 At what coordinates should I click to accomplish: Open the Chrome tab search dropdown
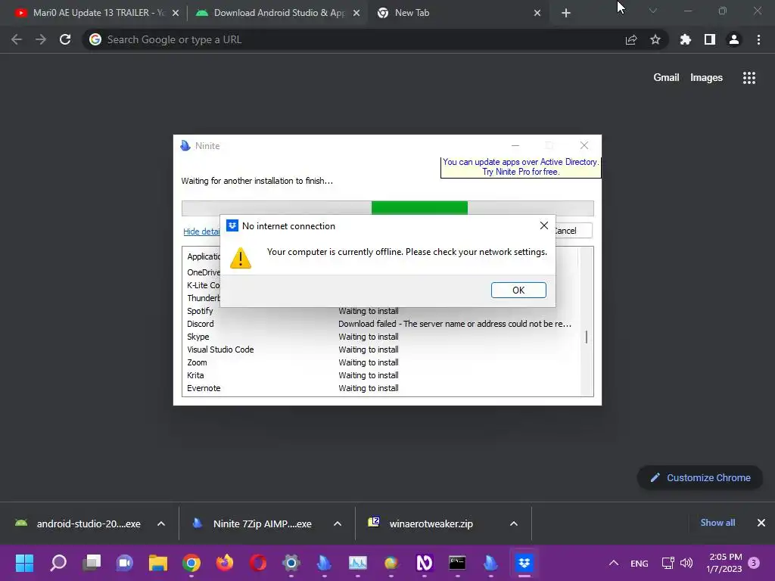click(x=653, y=11)
